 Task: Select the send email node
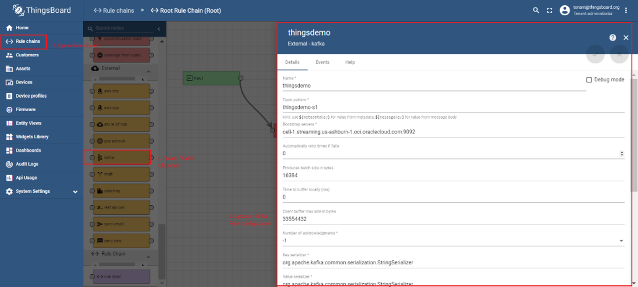pos(121,224)
